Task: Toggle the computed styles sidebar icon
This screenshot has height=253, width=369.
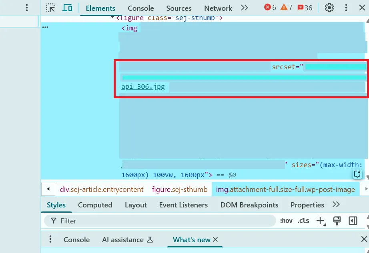Action: [353, 221]
